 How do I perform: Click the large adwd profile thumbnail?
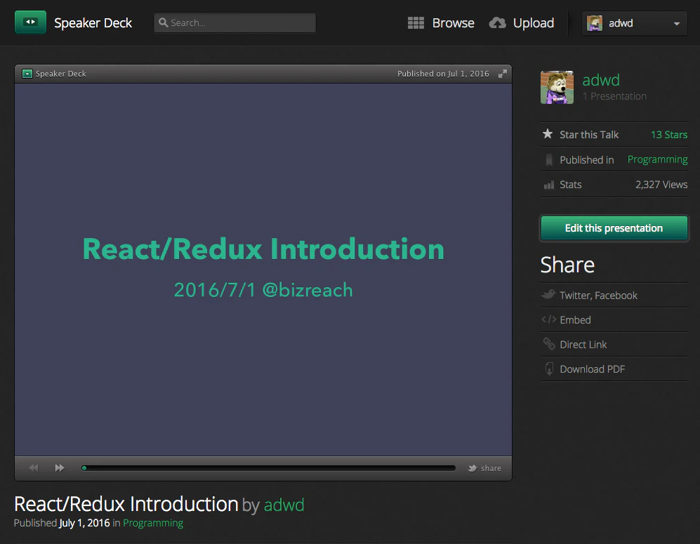pos(557,88)
